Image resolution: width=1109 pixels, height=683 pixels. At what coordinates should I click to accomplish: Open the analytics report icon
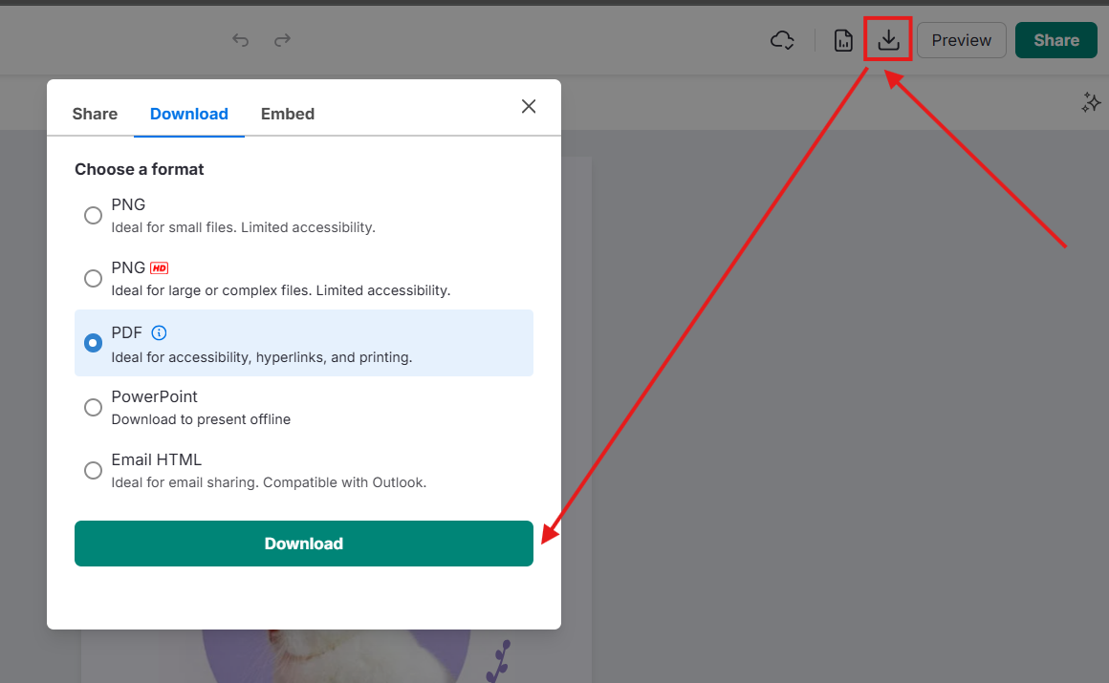pyautogui.click(x=843, y=40)
